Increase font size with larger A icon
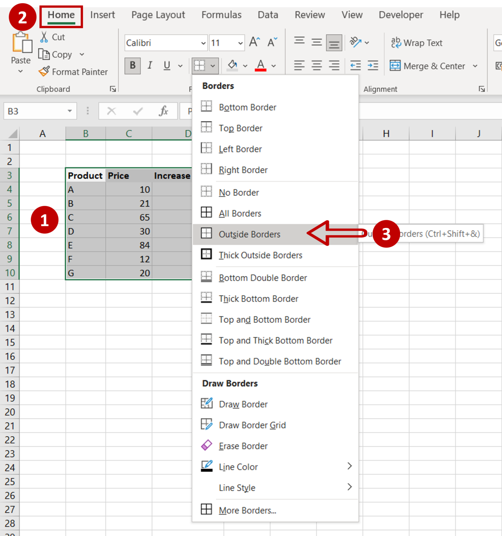Viewport: 502px width, 536px height. tap(254, 42)
